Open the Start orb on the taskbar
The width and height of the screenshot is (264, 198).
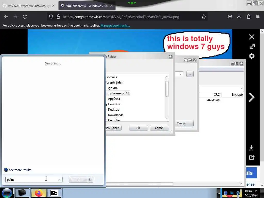pos(7,193)
